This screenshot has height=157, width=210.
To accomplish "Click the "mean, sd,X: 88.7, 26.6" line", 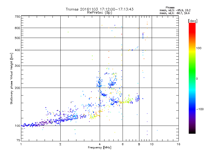I will [175, 13].
